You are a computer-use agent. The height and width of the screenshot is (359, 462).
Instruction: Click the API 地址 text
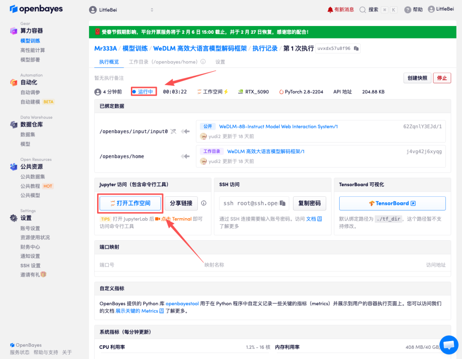[x=342, y=92]
